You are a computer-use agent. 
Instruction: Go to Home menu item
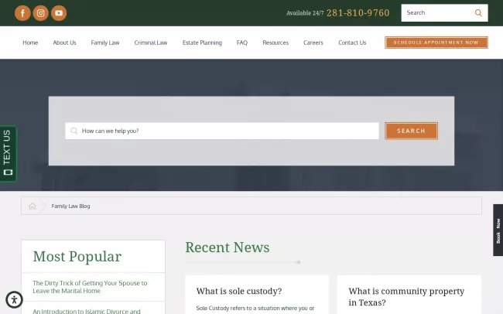click(30, 43)
